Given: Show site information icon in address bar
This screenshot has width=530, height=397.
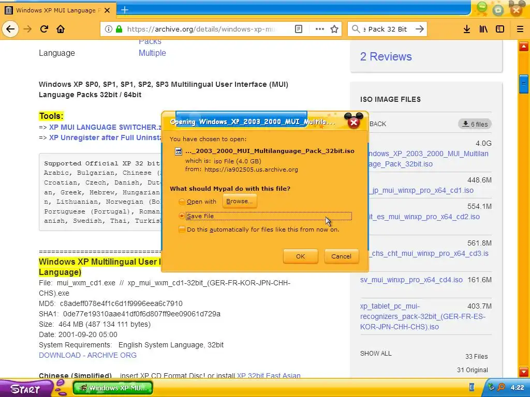Looking at the screenshot, I should click(x=108, y=29).
